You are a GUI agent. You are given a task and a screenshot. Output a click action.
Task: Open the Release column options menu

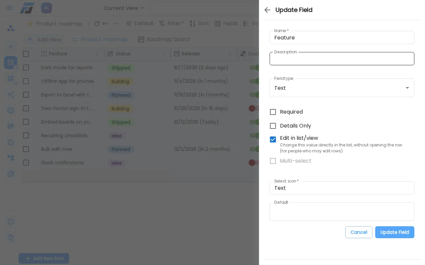(x=230, y=54)
